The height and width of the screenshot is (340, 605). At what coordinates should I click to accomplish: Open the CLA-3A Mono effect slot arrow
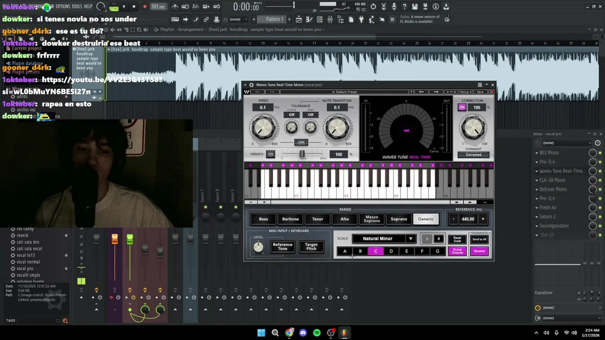pos(537,180)
